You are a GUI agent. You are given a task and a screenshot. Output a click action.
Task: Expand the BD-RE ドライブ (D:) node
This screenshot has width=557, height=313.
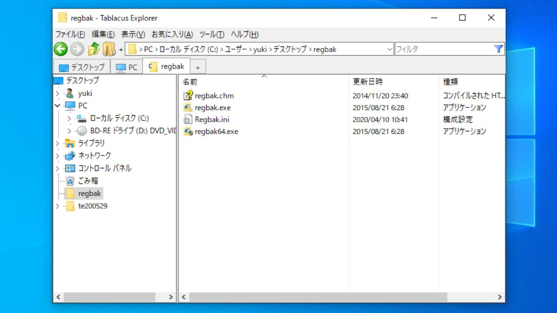pos(70,131)
